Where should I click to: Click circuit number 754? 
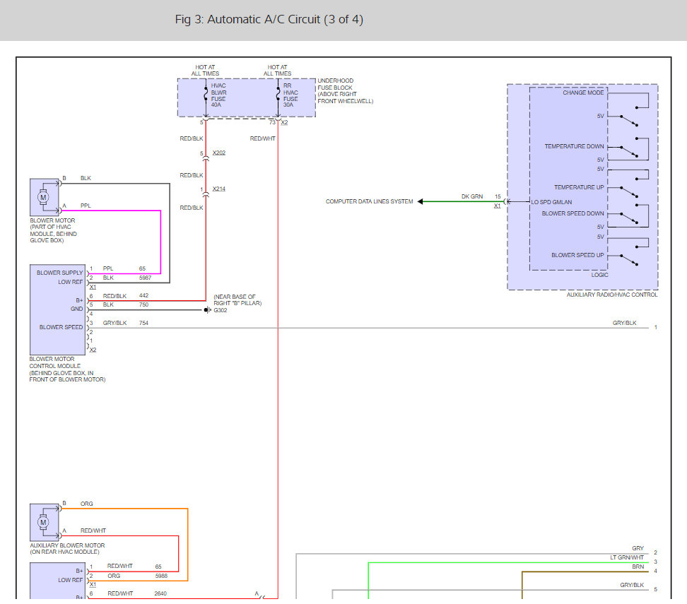click(x=143, y=323)
